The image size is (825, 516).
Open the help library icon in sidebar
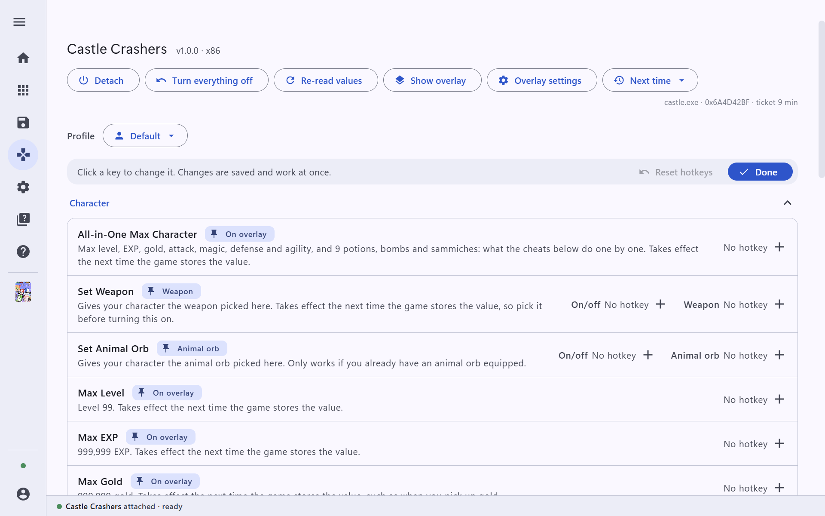(23, 219)
